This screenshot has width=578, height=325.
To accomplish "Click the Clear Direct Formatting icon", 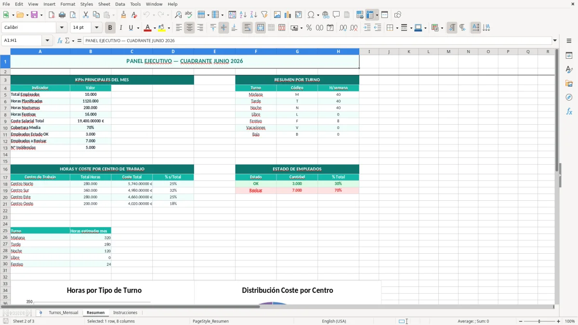I will (x=134, y=15).
